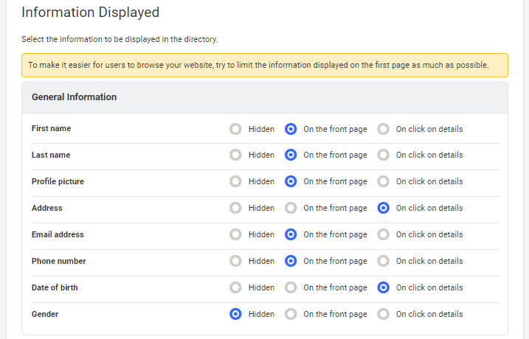Image resolution: width=529 pixels, height=339 pixels.
Task: Click the yellow browsing tip notice
Action: point(264,65)
